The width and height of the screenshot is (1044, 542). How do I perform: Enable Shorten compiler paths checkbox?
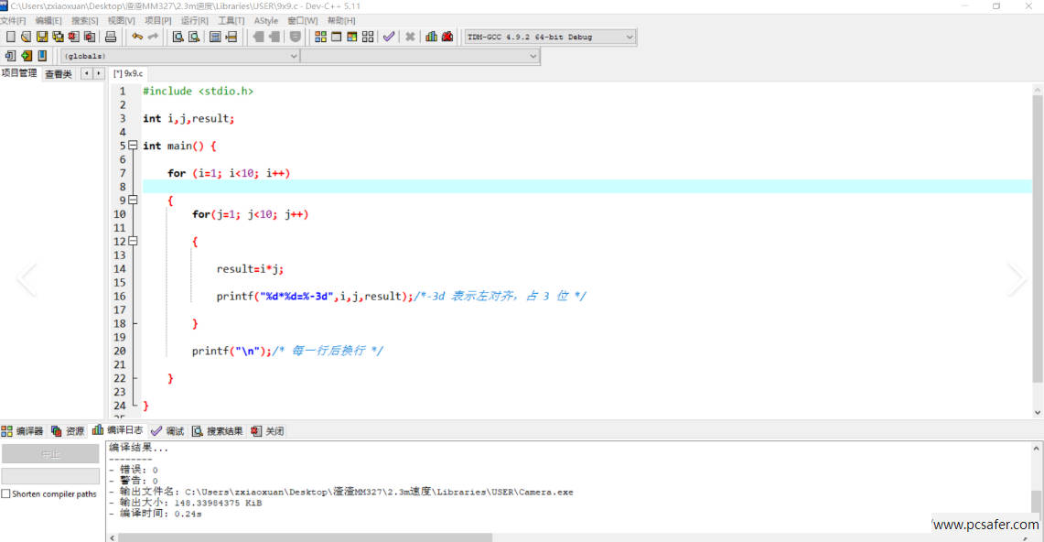(6, 494)
